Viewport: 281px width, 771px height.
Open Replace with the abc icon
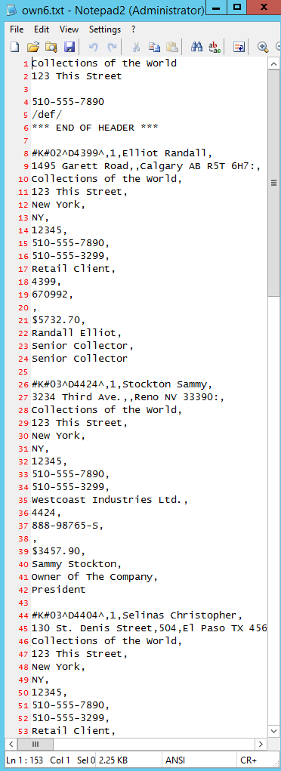(215, 47)
